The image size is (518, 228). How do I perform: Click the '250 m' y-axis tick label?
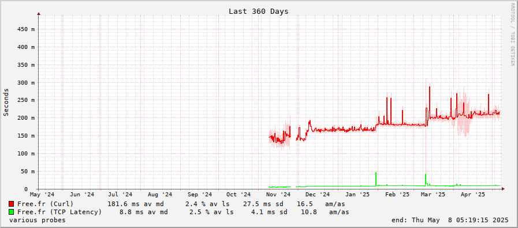tap(25, 100)
